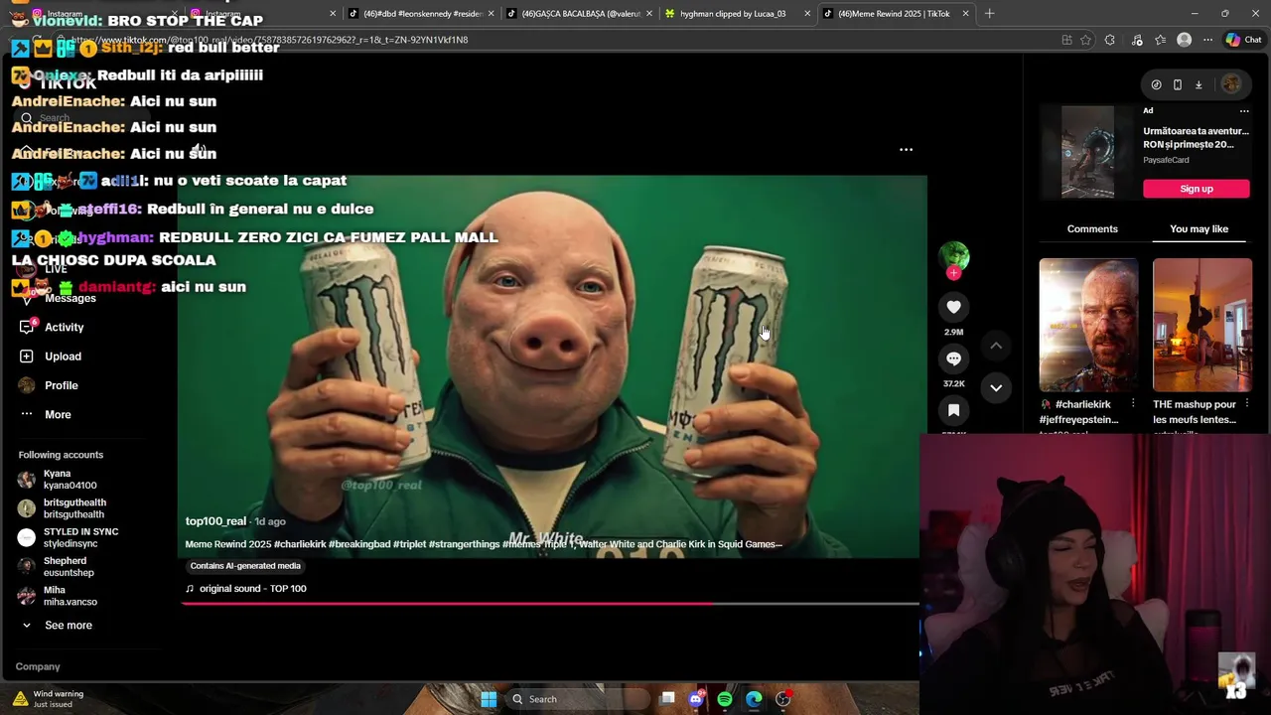
Task: Open the britsguthealth following account
Action: pyautogui.click(x=62, y=508)
